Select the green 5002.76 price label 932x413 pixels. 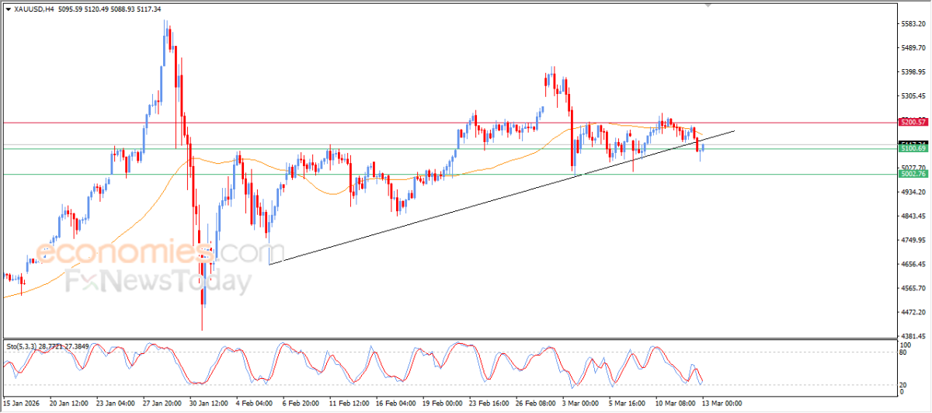coord(912,174)
